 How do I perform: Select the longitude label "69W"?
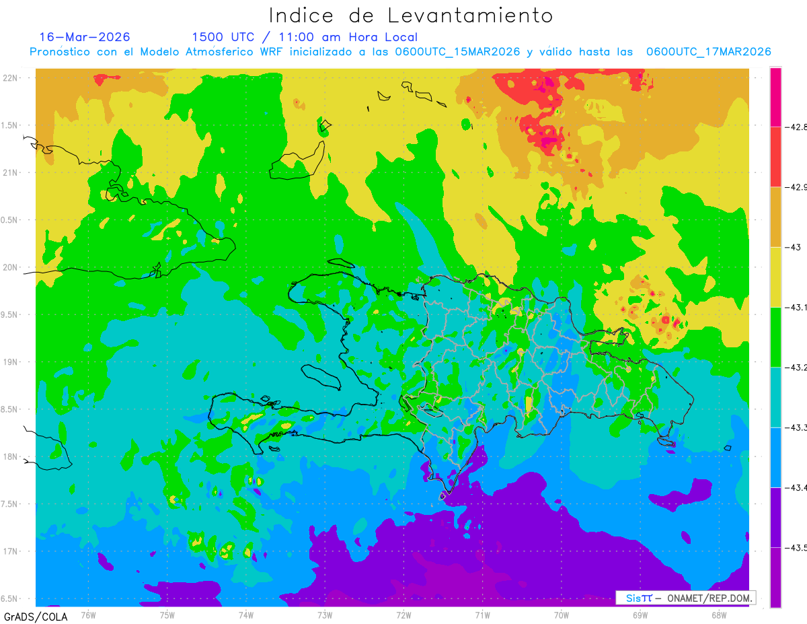pos(640,614)
